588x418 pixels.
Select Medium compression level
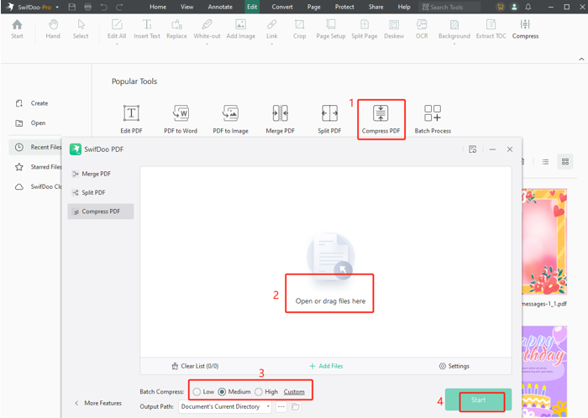click(234, 392)
